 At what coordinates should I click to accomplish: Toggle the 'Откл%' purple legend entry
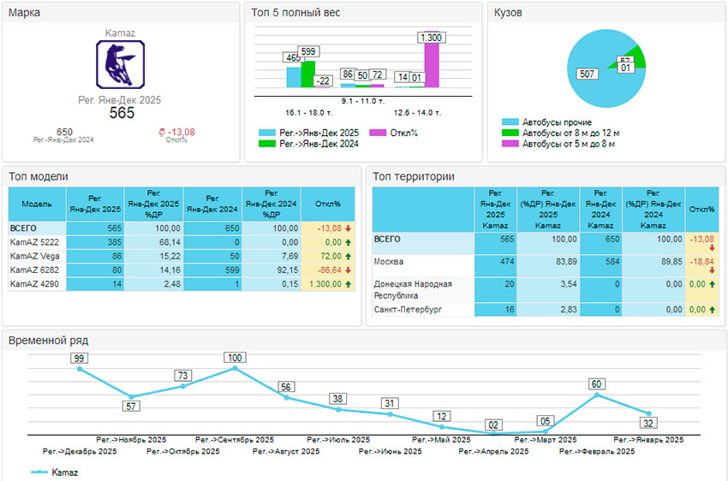tap(377, 133)
